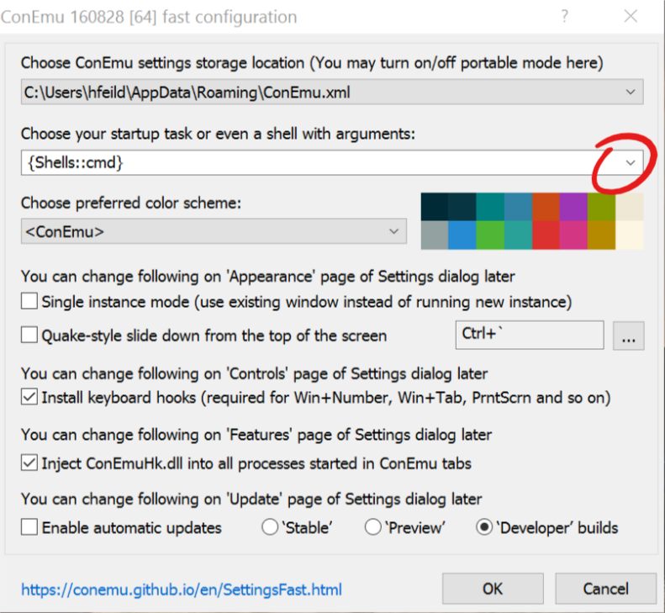This screenshot has height=613, width=665.
Task: Expand the preferred color scheme dropdown
Action: 393,231
